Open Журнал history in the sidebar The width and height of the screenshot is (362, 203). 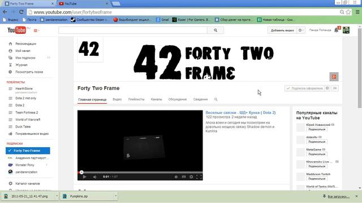click(21, 65)
